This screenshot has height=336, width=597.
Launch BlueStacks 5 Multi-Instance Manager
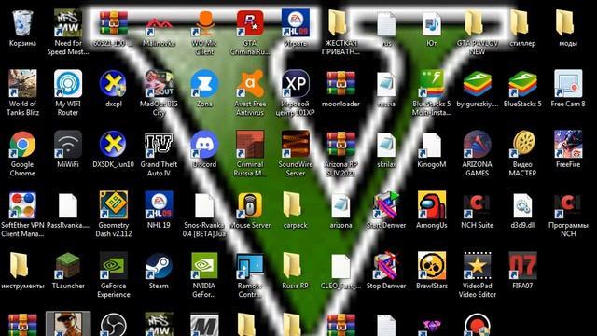432,84
